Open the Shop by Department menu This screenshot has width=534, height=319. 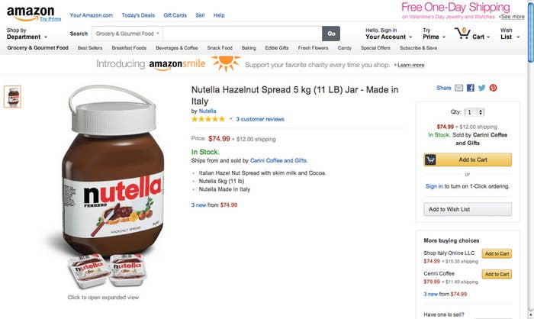27,34
